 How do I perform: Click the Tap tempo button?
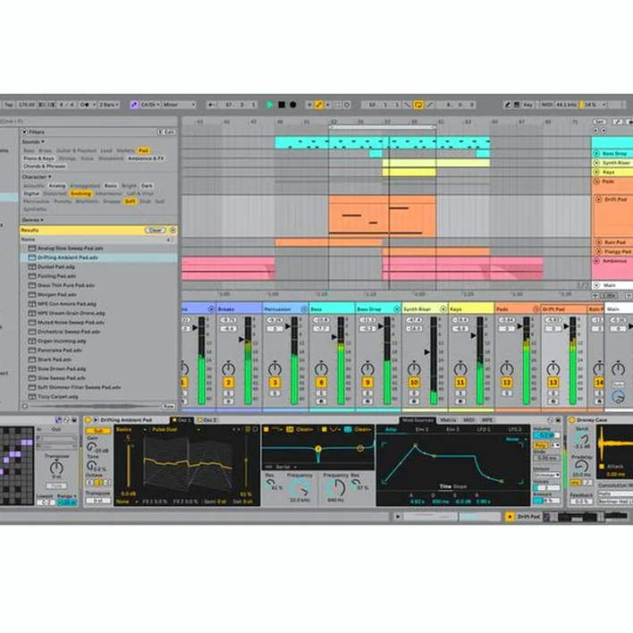click(x=9, y=105)
